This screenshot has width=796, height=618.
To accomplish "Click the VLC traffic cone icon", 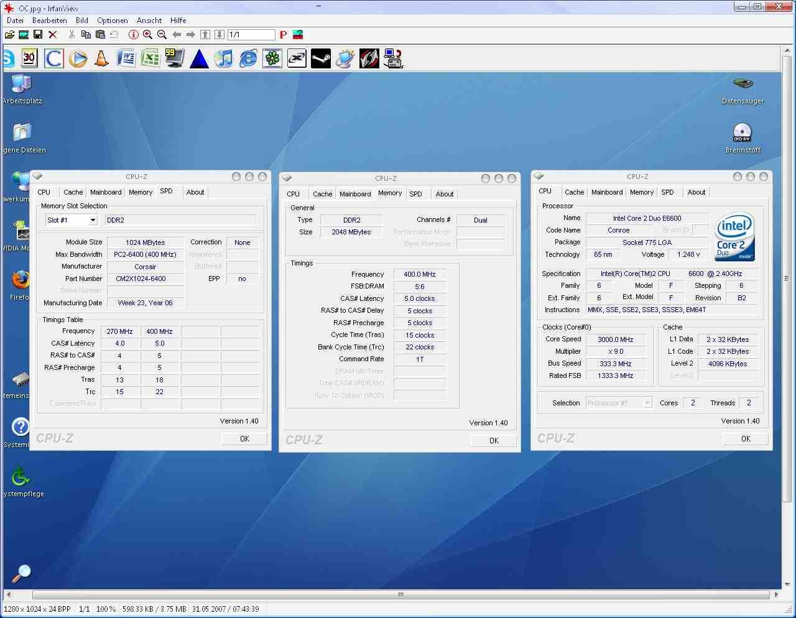I will [x=101, y=58].
